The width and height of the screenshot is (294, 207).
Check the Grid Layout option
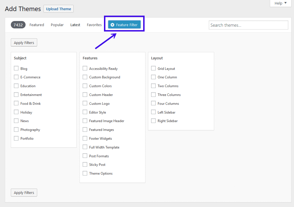tap(153, 68)
